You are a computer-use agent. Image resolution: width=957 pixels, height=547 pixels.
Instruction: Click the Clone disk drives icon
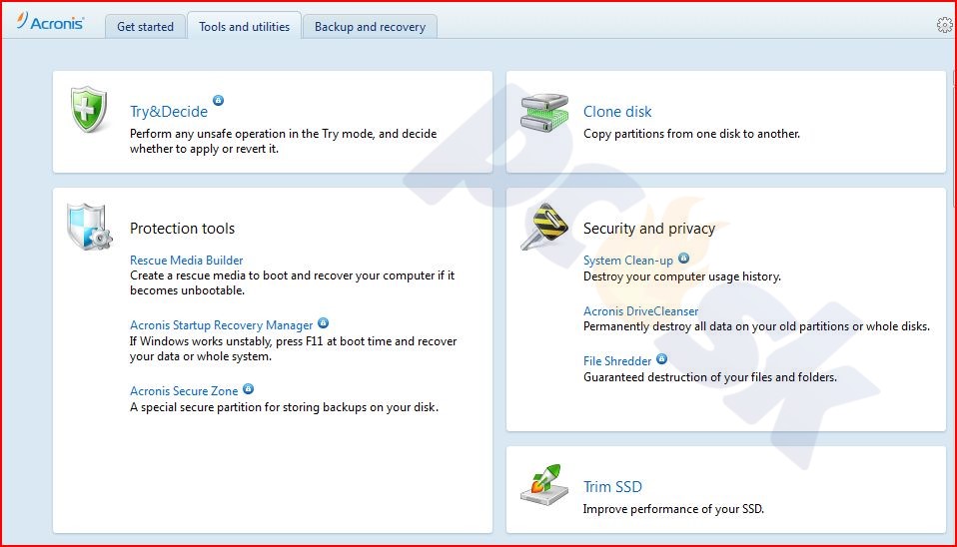click(x=544, y=112)
